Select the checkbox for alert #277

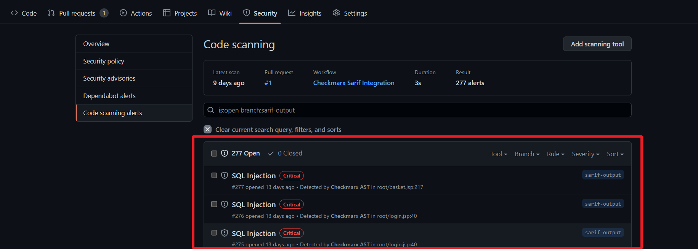pos(214,175)
